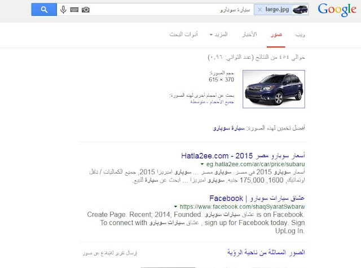Click the blue magnifier search button
Viewport: 361px width, 268px height.
tap(44, 10)
